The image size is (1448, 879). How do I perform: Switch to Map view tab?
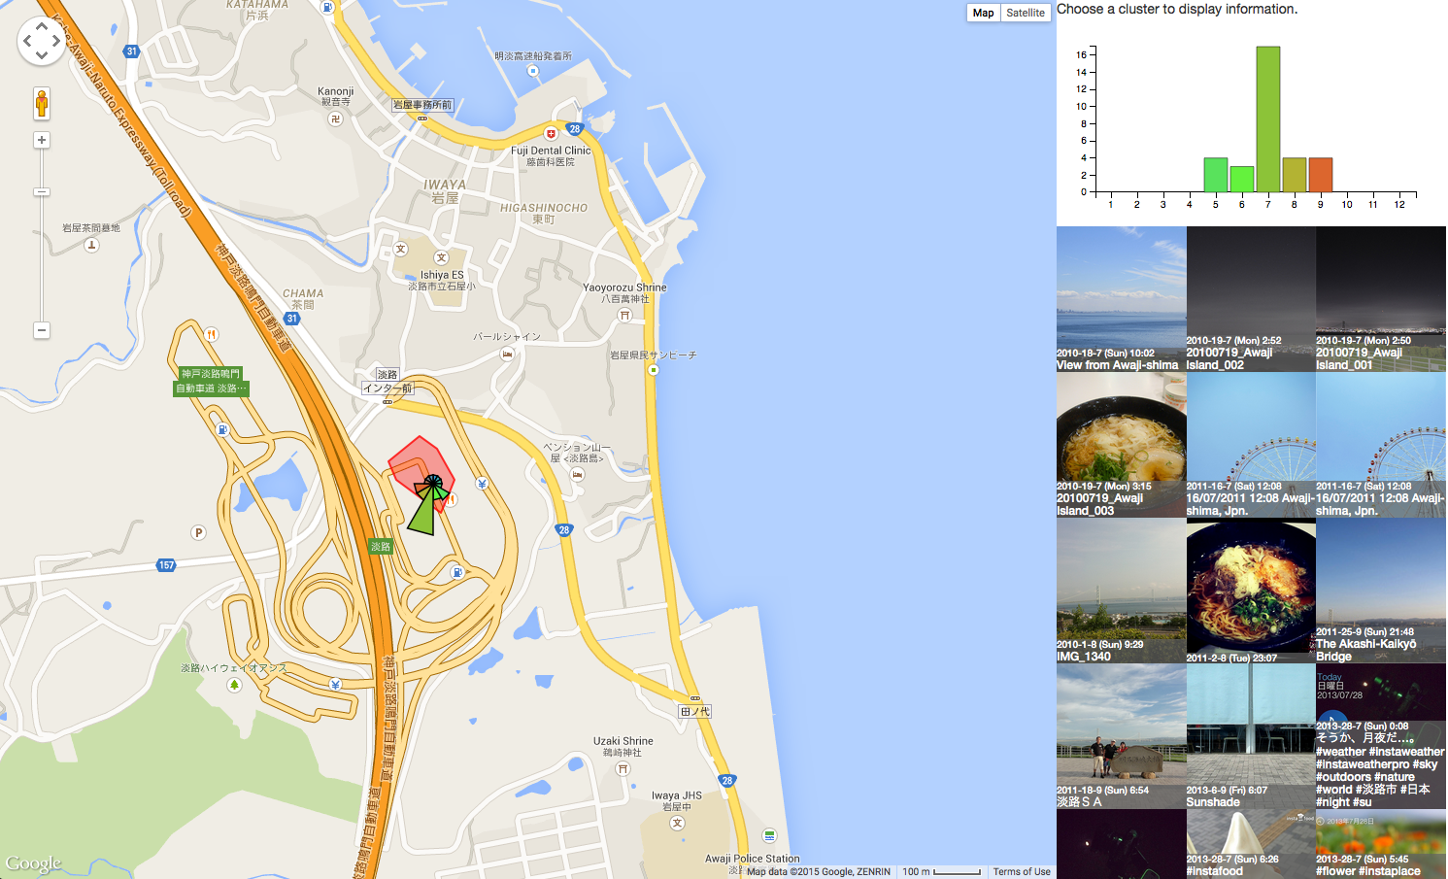pyautogui.click(x=983, y=13)
